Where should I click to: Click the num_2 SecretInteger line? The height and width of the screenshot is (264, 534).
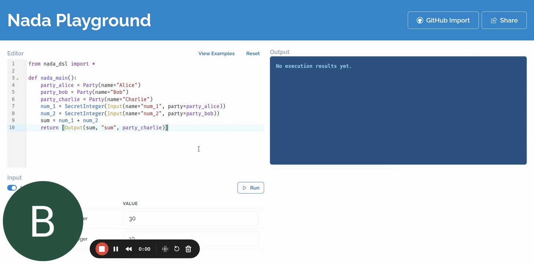click(x=130, y=114)
